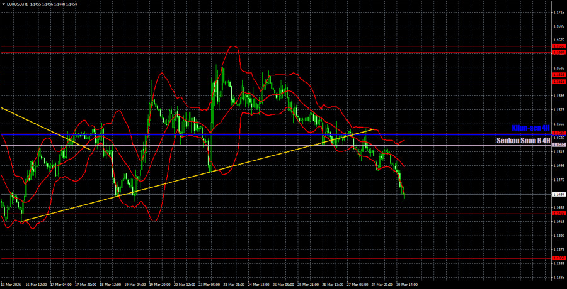Image resolution: width=567 pixels, height=289 pixels.
Task: Click the 24 Mar 13:00 time label
Action: coord(258,285)
